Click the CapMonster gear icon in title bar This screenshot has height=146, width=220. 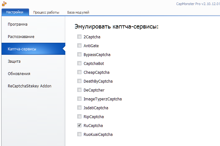(x=4, y=4)
